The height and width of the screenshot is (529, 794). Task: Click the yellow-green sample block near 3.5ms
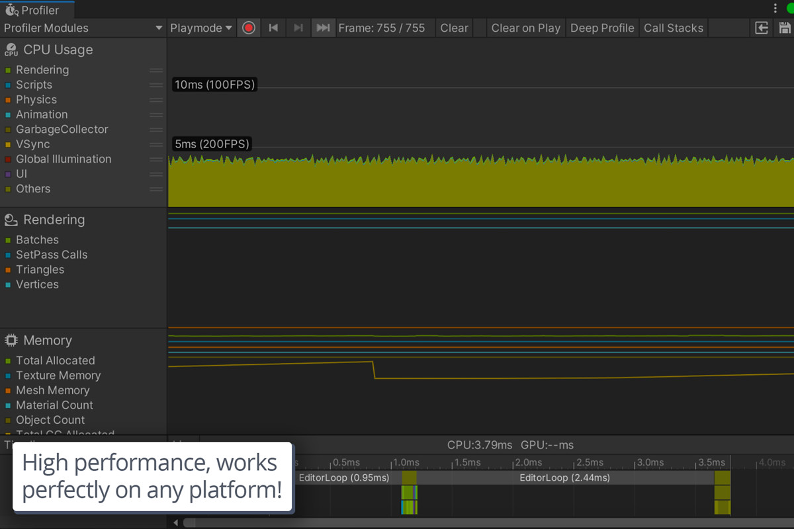(x=722, y=493)
